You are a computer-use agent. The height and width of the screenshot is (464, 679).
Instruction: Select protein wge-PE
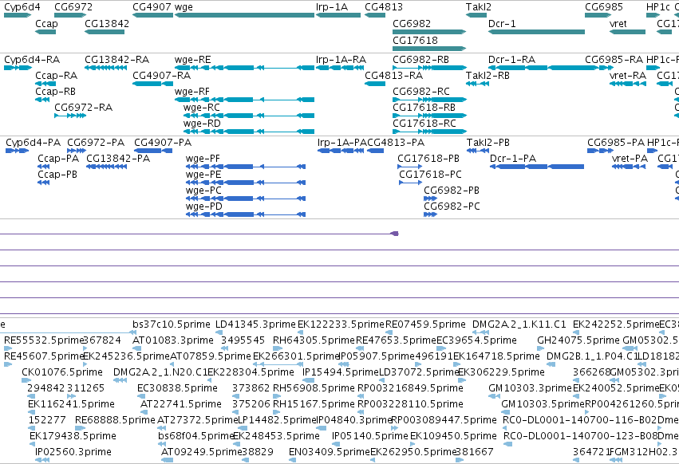(246, 183)
